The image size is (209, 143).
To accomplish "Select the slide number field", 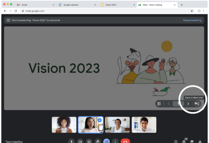I will coord(178,104).
